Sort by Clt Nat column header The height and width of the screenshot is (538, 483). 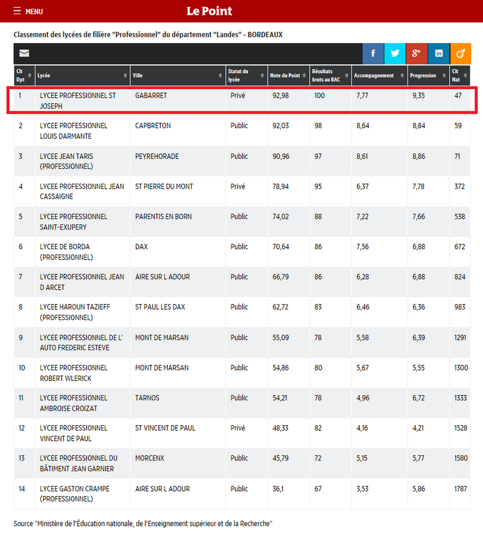pos(460,76)
